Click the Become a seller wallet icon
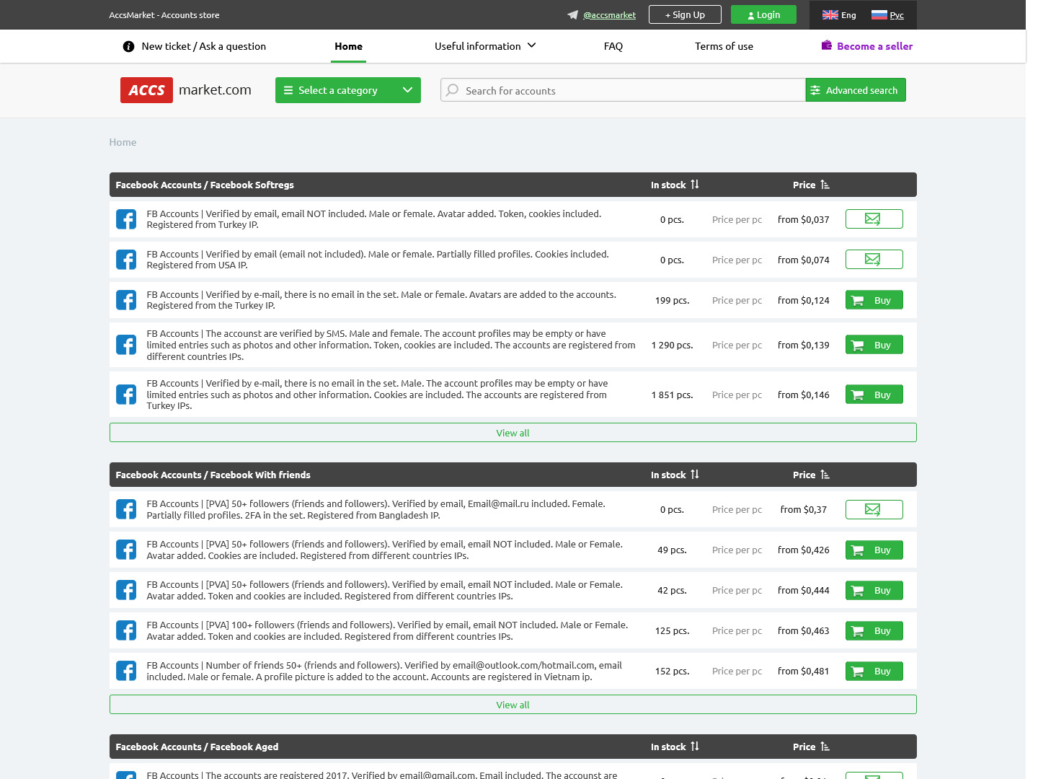The height and width of the screenshot is (779, 1038). click(827, 45)
